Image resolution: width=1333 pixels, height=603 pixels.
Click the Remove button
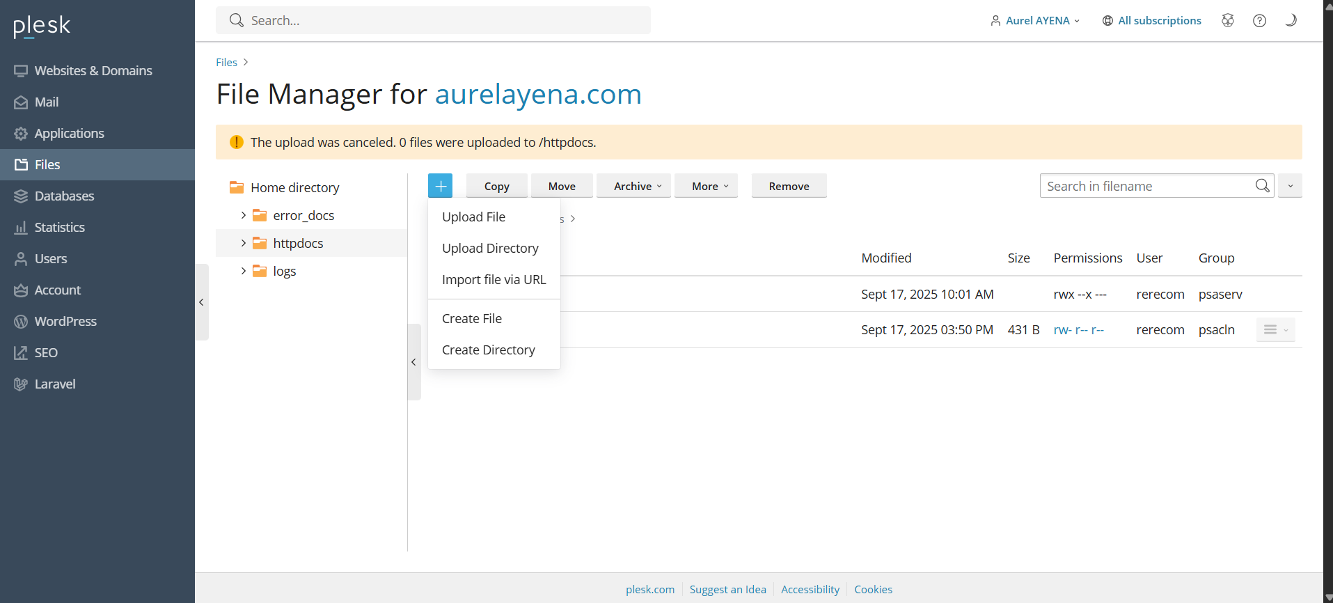pos(789,186)
